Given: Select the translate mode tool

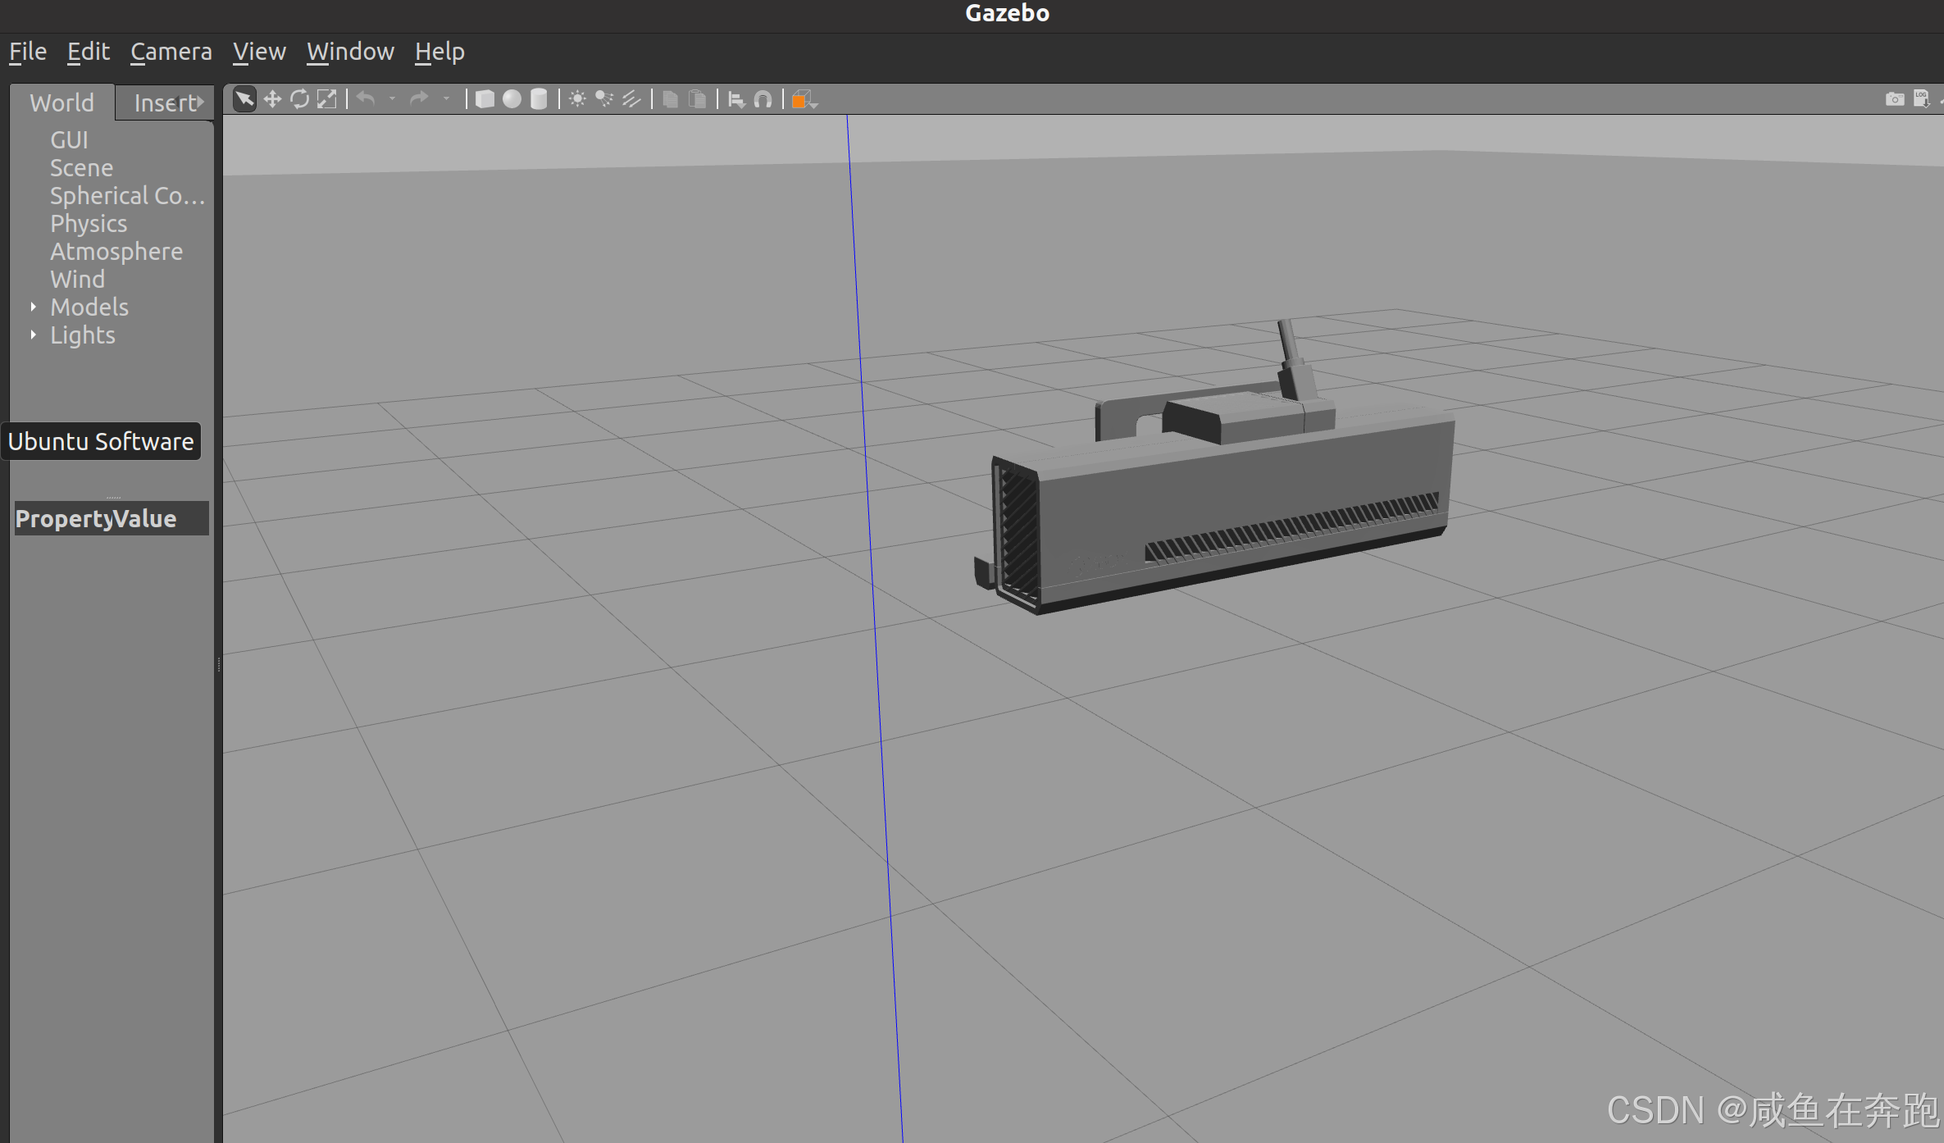Looking at the screenshot, I should pyautogui.click(x=272, y=99).
